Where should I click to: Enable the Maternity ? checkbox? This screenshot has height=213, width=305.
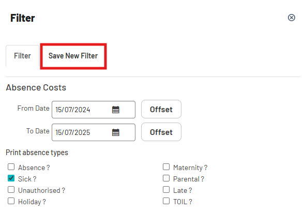coord(166,167)
